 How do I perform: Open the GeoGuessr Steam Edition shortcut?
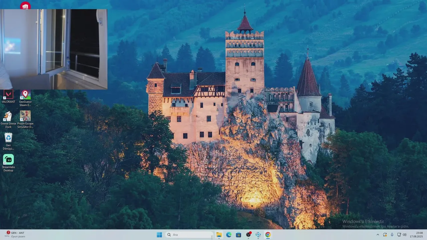tap(25, 98)
